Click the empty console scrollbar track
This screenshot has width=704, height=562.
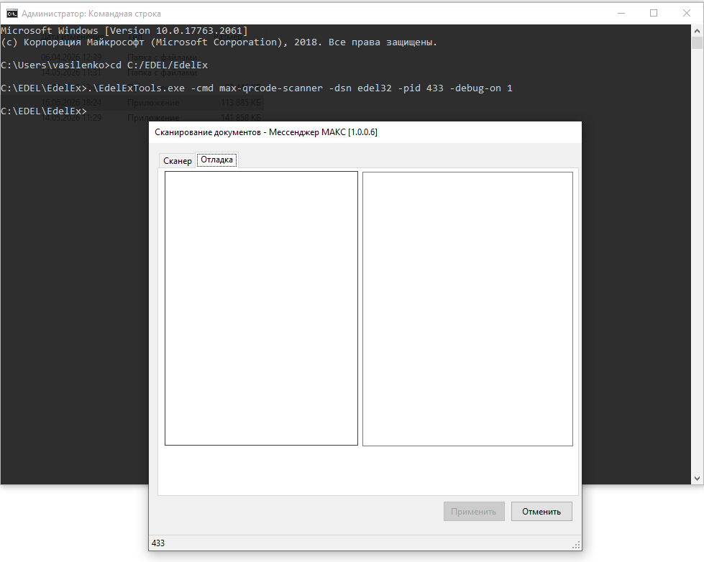tap(697, 260)
